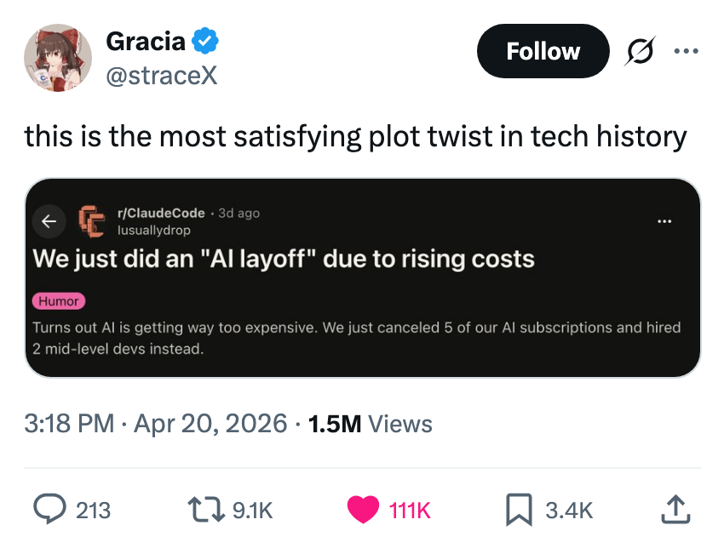
Task: Click the reply speech bubble icon
Action: coord(51,509)
